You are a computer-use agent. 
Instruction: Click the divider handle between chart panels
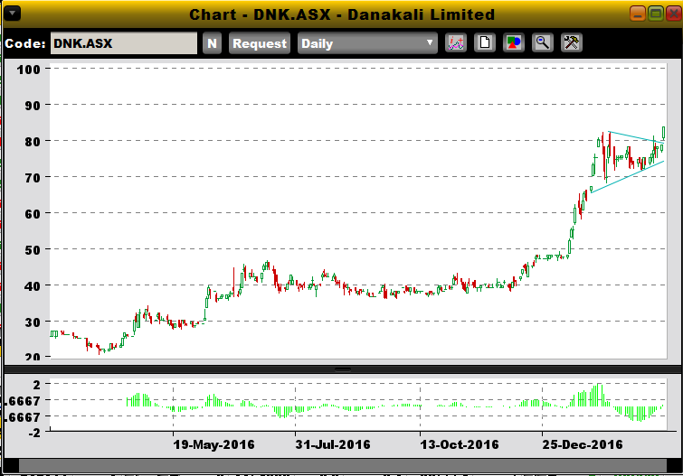point(343,369)
